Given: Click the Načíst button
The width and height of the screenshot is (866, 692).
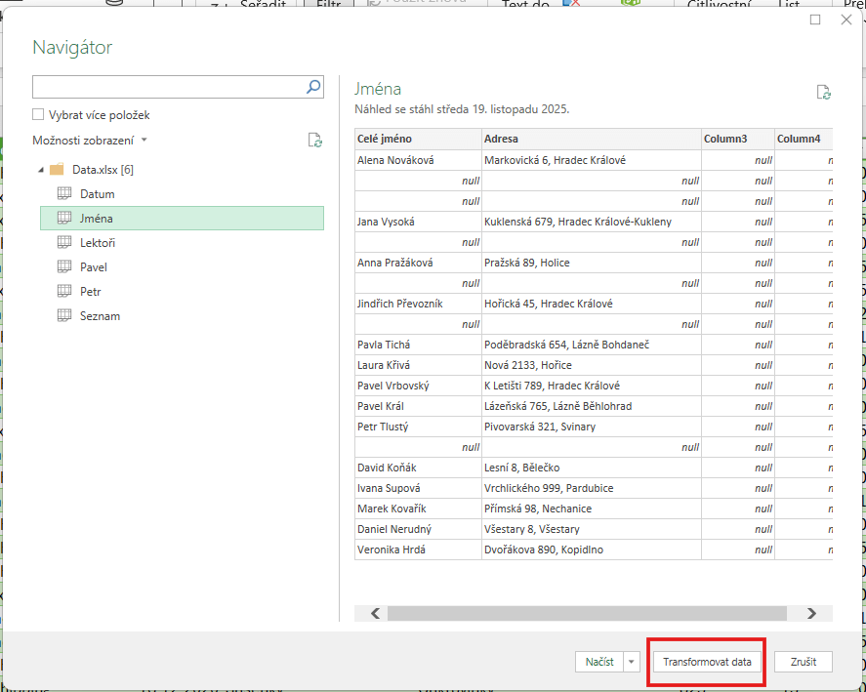Looking at the screenshot, I should pos(598,662).
